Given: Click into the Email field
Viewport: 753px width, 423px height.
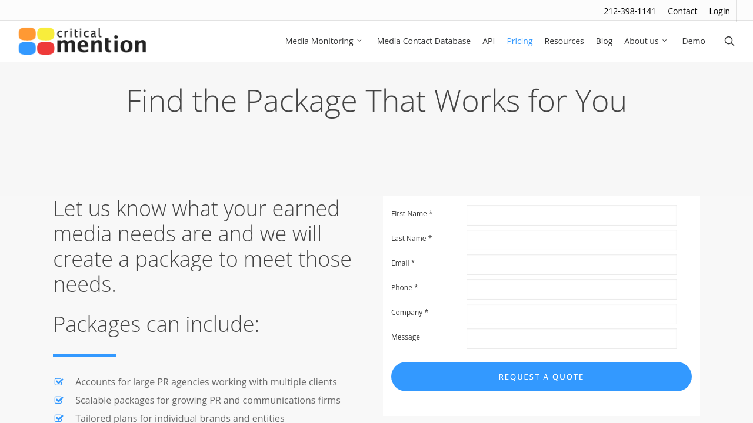Looking at the screenshot, I should click(571, 264).
